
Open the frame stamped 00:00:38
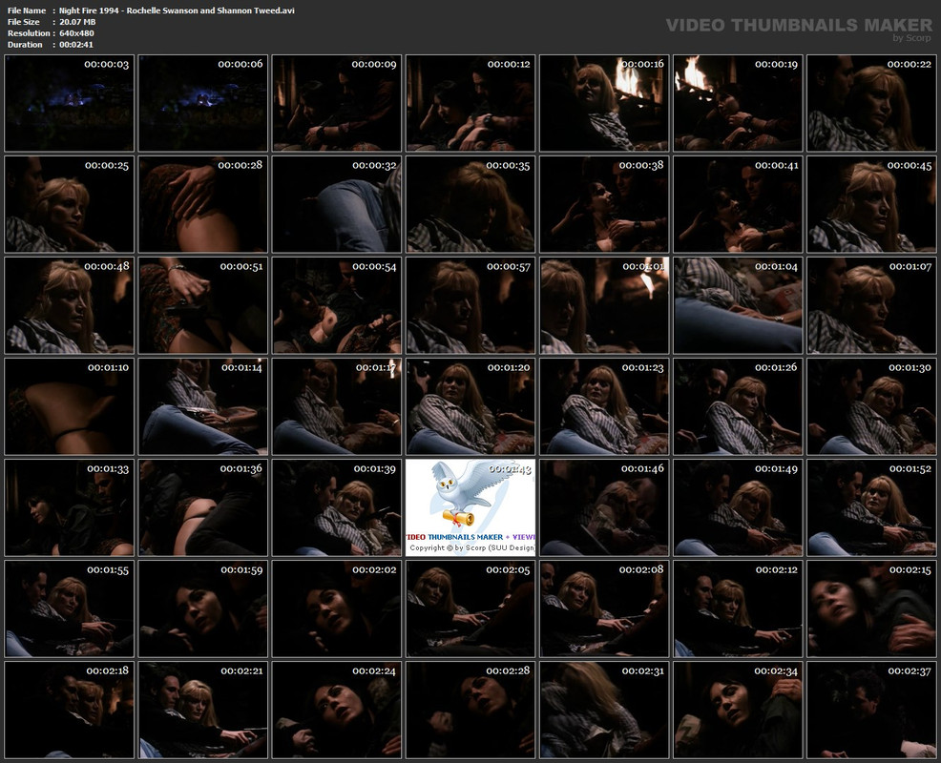point(604,204)
